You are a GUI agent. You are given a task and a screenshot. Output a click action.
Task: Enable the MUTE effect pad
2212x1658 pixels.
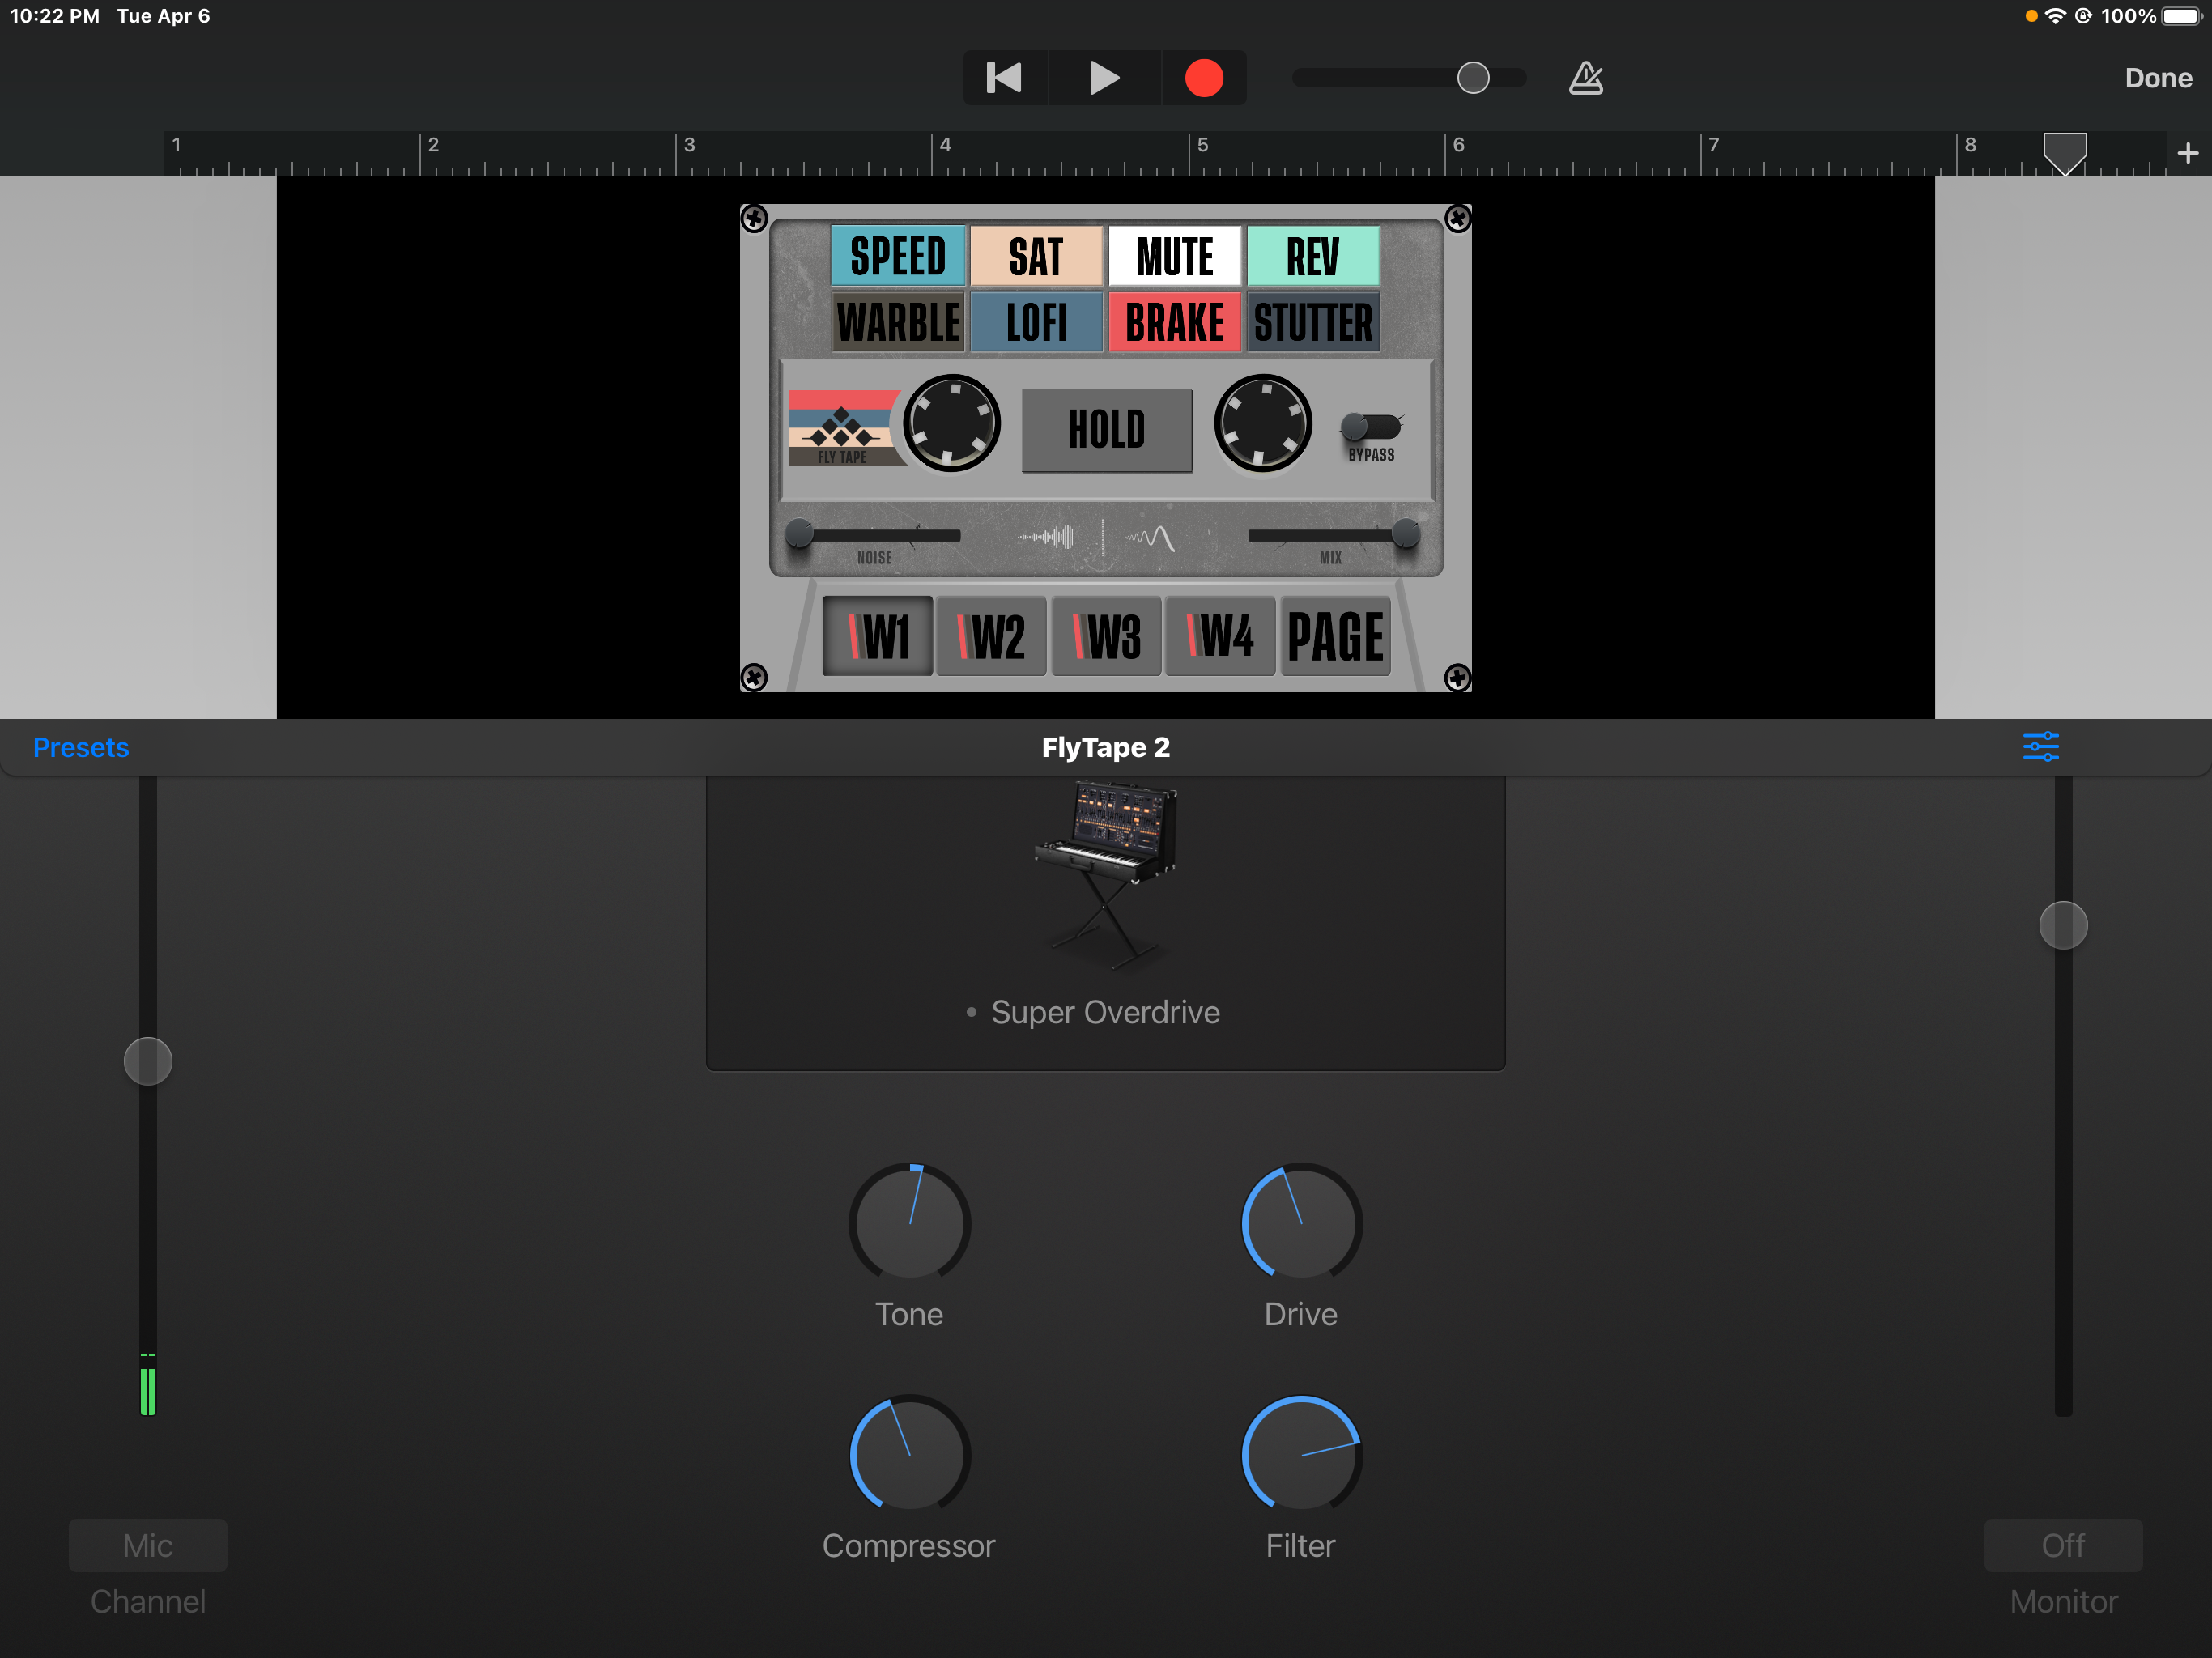(1175, 256)
